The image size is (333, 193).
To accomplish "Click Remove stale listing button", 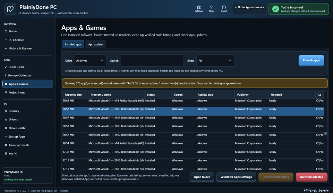I will point(276,177).
